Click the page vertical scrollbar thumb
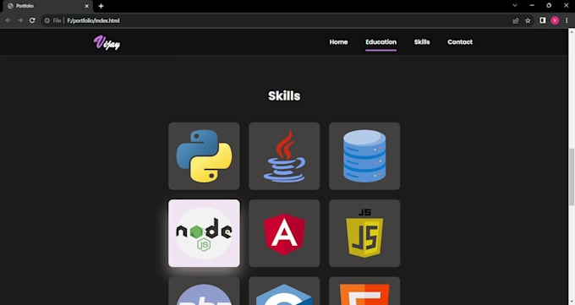 (572, 177)
